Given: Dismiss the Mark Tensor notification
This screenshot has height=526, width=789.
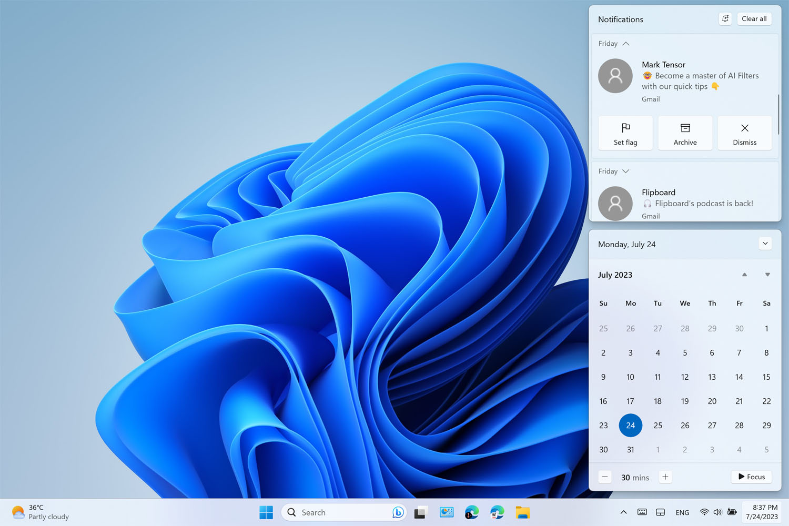Looking at the screenshot, I should point(744,134).
